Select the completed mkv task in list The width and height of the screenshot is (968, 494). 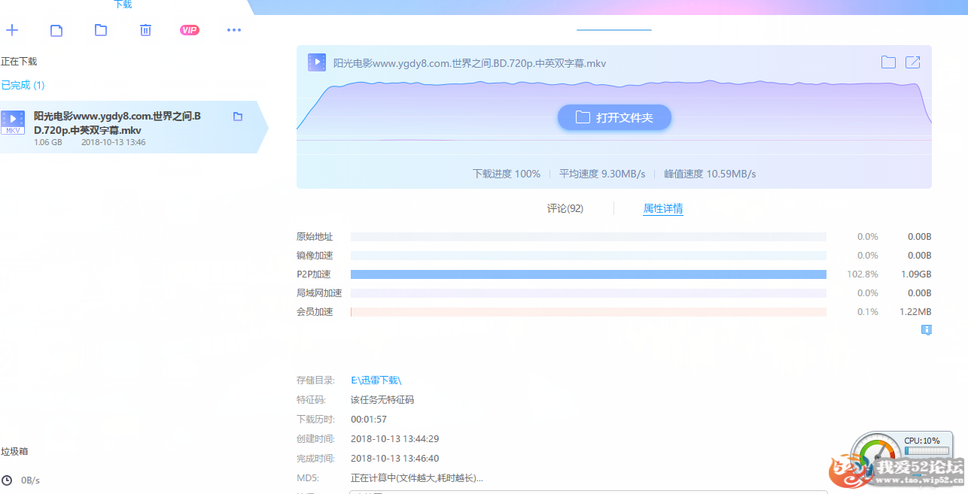coord(134,127)
